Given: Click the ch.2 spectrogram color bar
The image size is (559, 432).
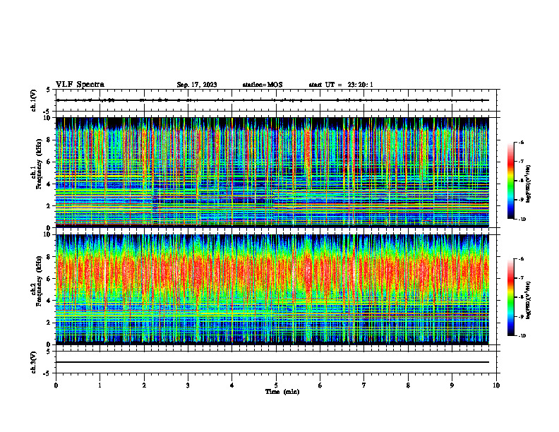Looking at the screenshot, I should click(511, 297).
